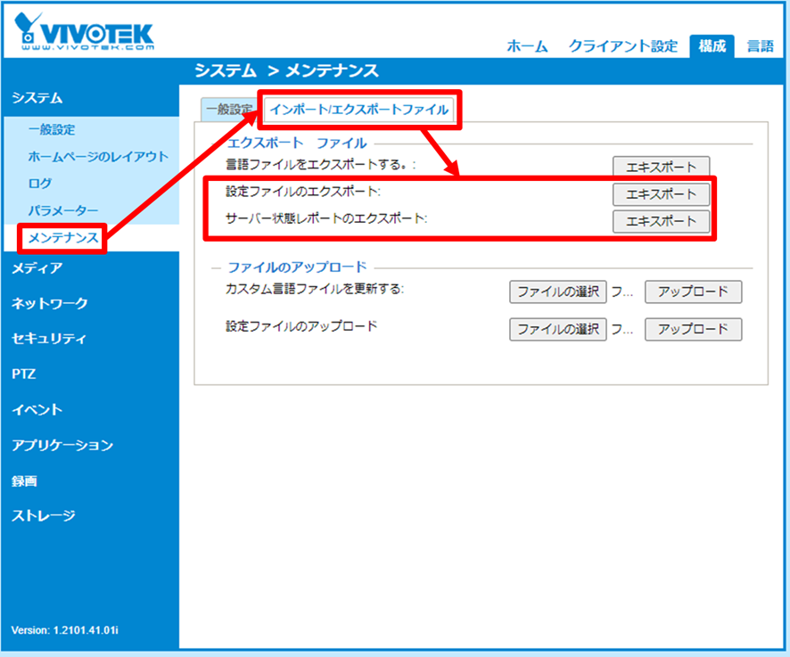Image resolution: width=790 pixels, height=657 pixels.
Task: Open the ホーム page link
Action: [527, 46]
